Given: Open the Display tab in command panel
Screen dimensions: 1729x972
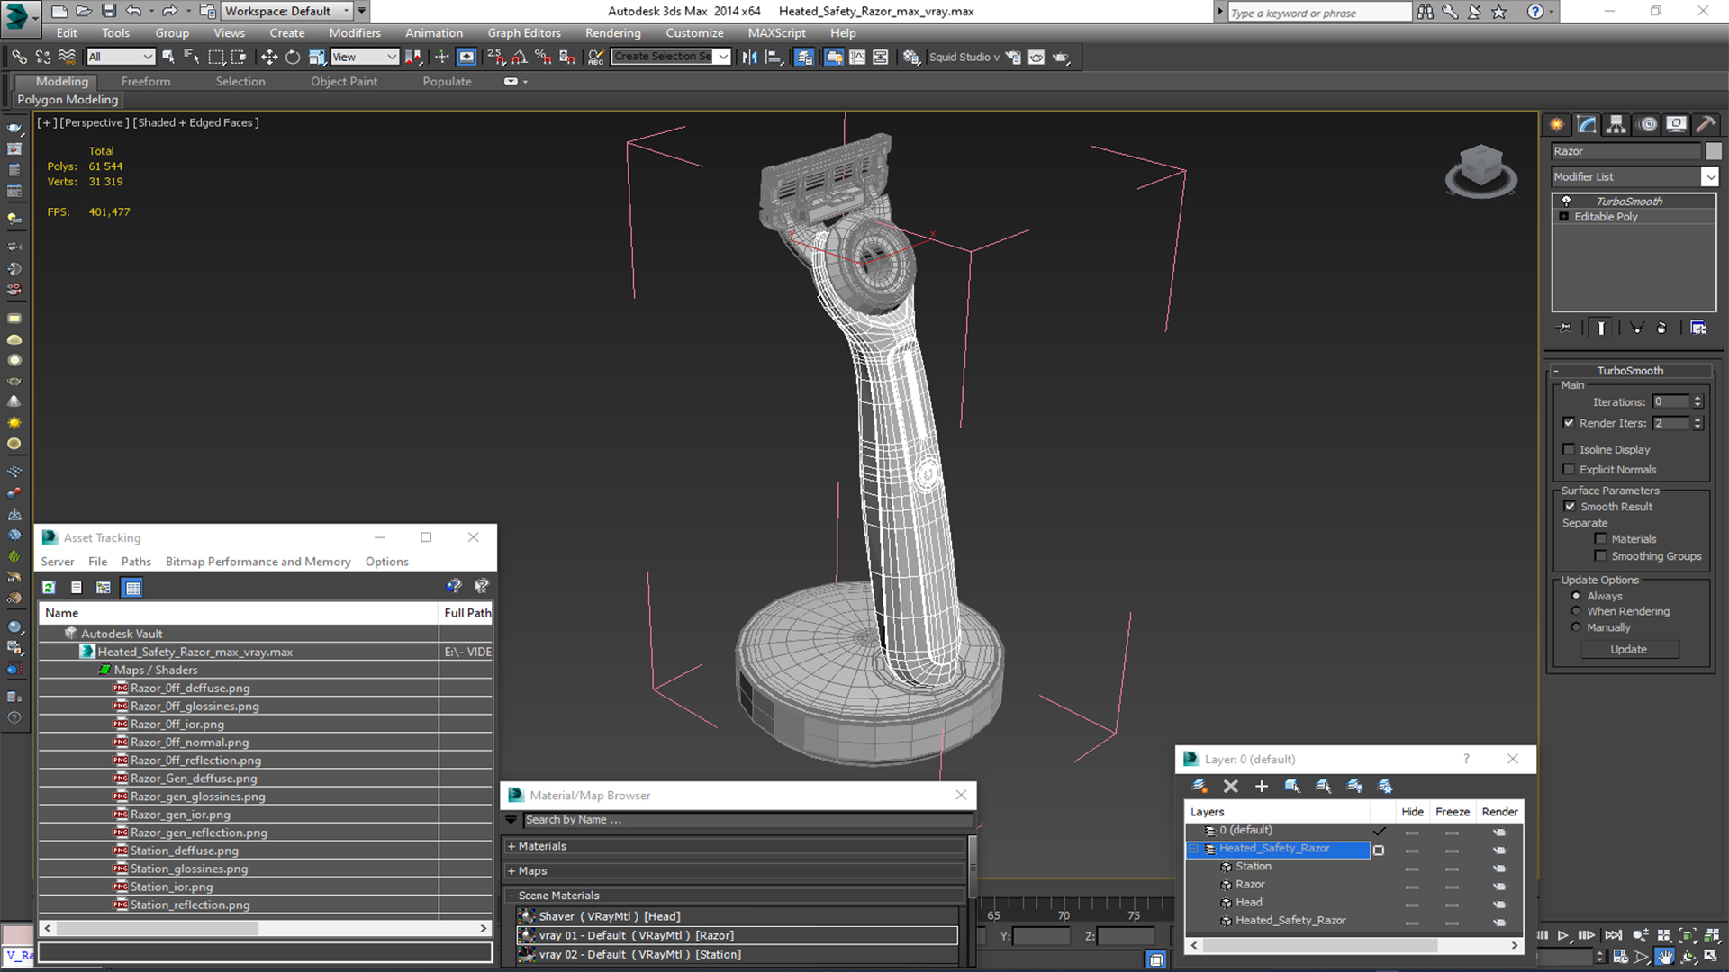Looking at the screenshot, I should click(x=1676, y=124).
